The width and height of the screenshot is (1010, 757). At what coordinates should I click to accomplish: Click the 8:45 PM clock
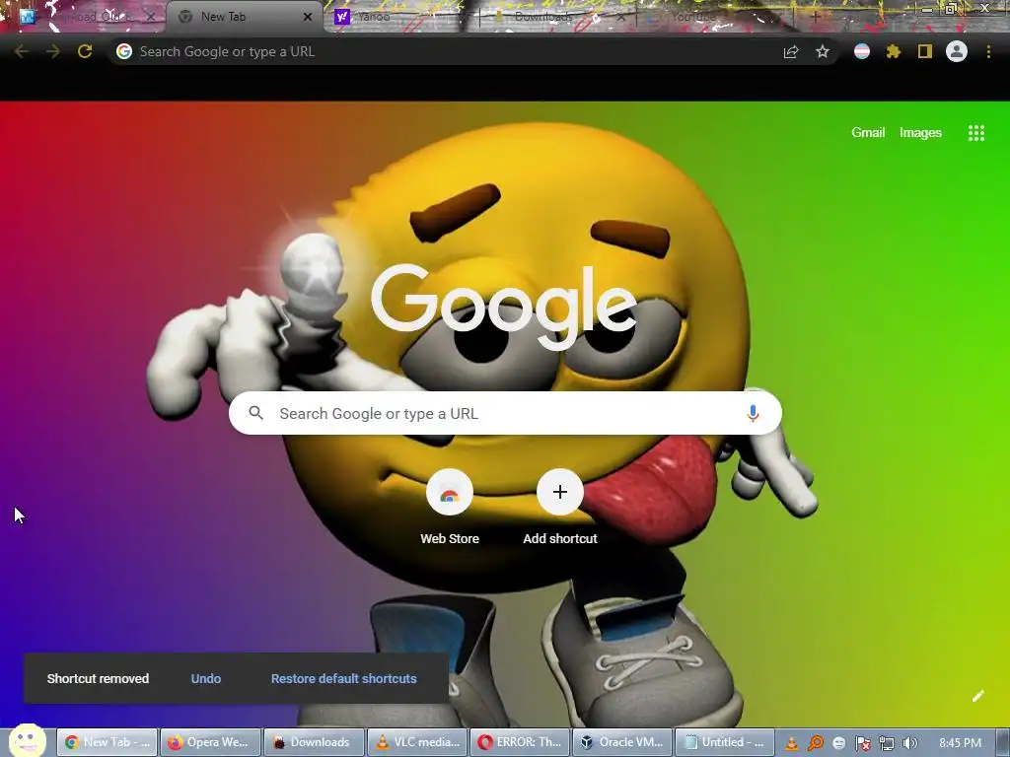coord(960,743)
